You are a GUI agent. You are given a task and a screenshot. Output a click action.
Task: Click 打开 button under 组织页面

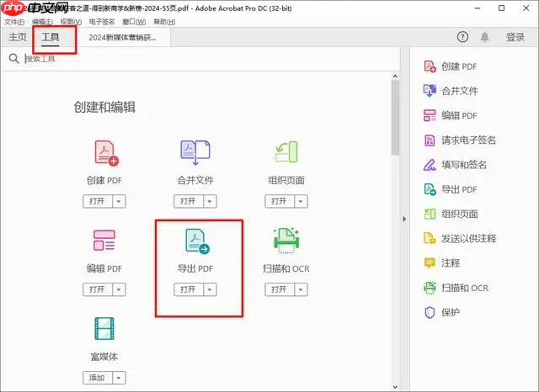280,201
